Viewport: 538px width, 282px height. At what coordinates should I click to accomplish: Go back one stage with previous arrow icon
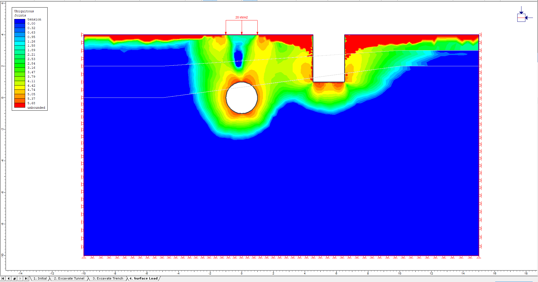click(x=9, y=278)
